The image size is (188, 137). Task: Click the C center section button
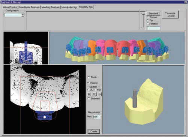94,94
